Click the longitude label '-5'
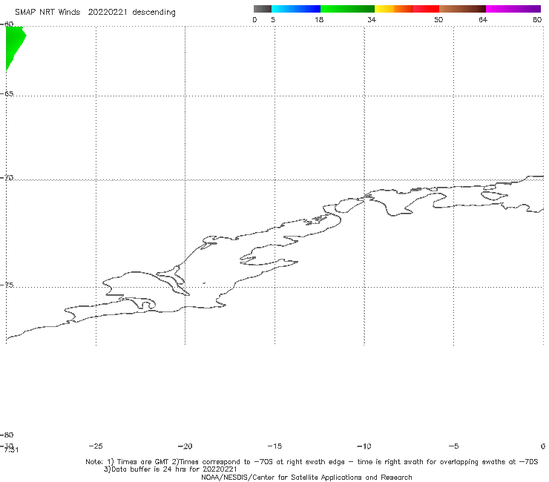 453,446
